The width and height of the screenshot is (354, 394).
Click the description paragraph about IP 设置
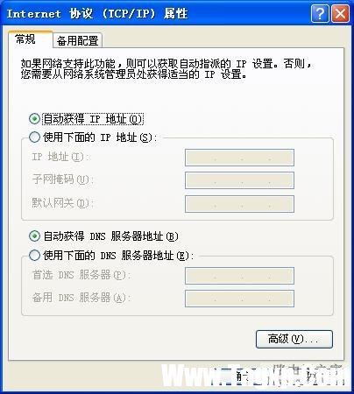pos(166,69)
